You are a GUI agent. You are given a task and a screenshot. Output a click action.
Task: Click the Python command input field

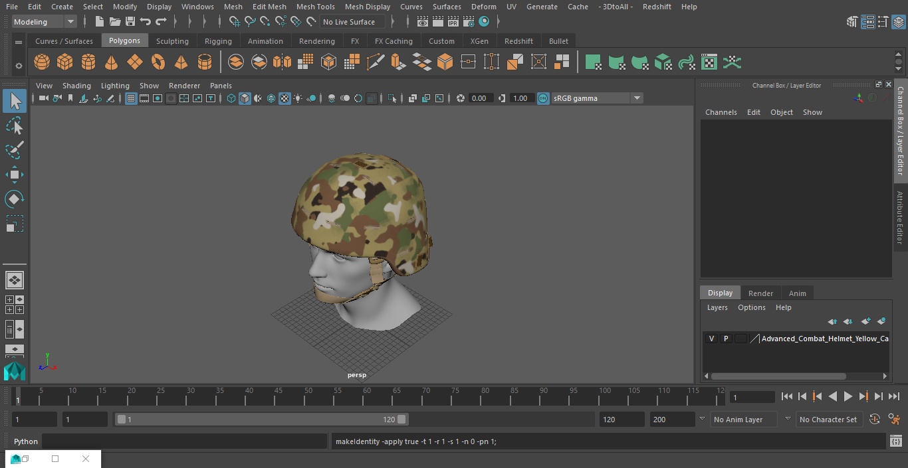(184, 441)
